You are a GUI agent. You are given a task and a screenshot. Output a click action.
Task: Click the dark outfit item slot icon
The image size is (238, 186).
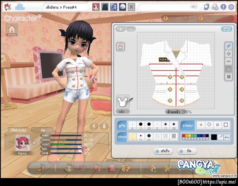(x=105, y=7)
